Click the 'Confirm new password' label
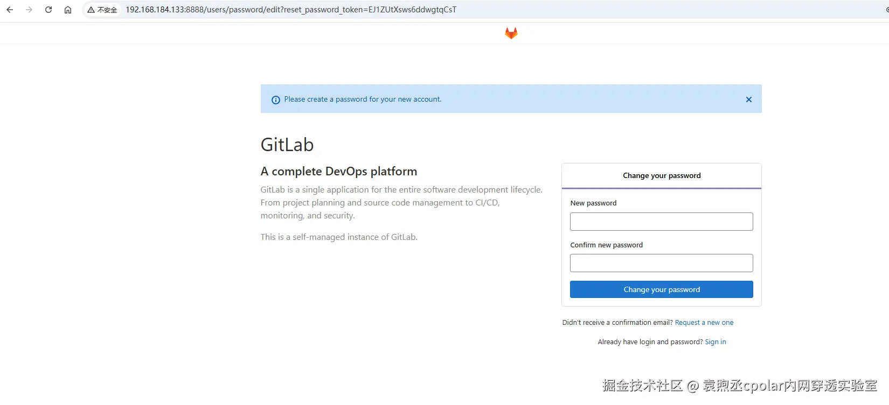The height and width of the screenshot is (405, 889). (x=607, y=245)
